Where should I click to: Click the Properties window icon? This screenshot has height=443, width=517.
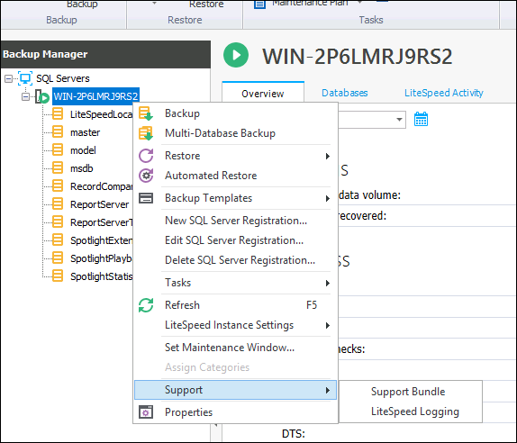click(x=146, y=412)
